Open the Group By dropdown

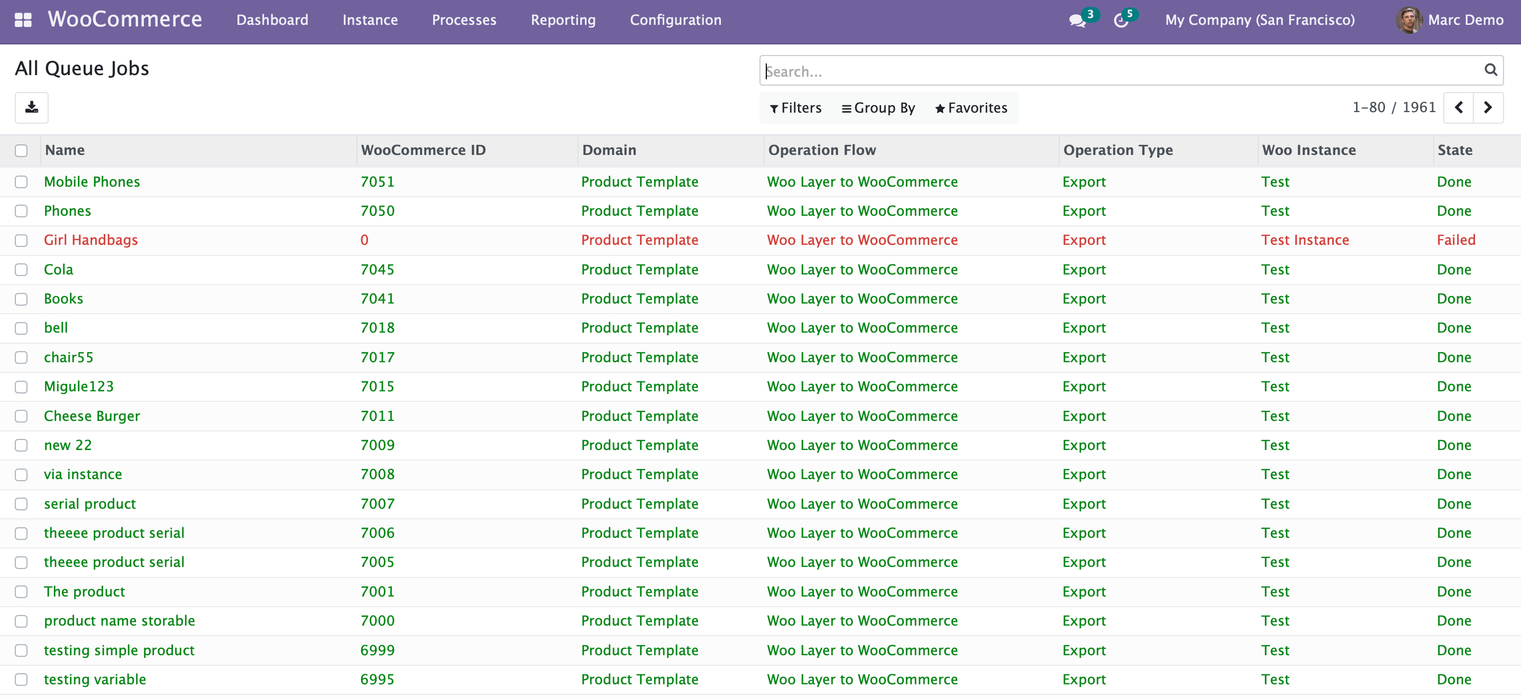[x=878, y=108]
